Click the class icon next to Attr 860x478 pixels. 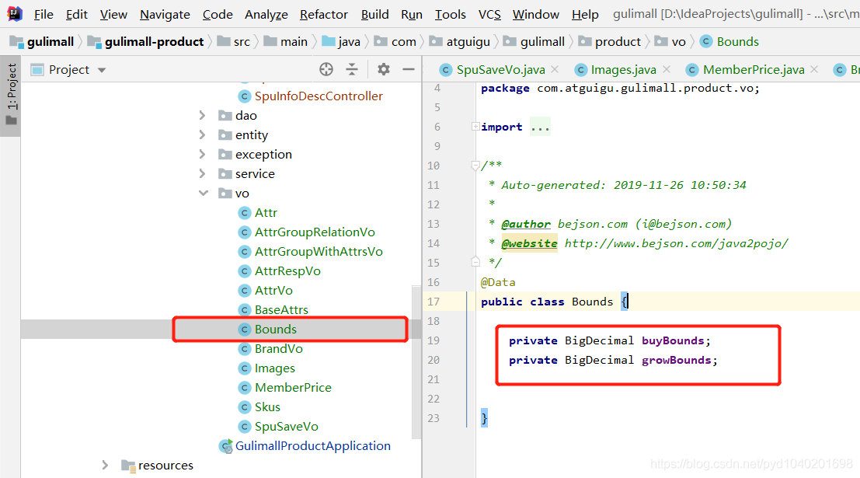245,213
